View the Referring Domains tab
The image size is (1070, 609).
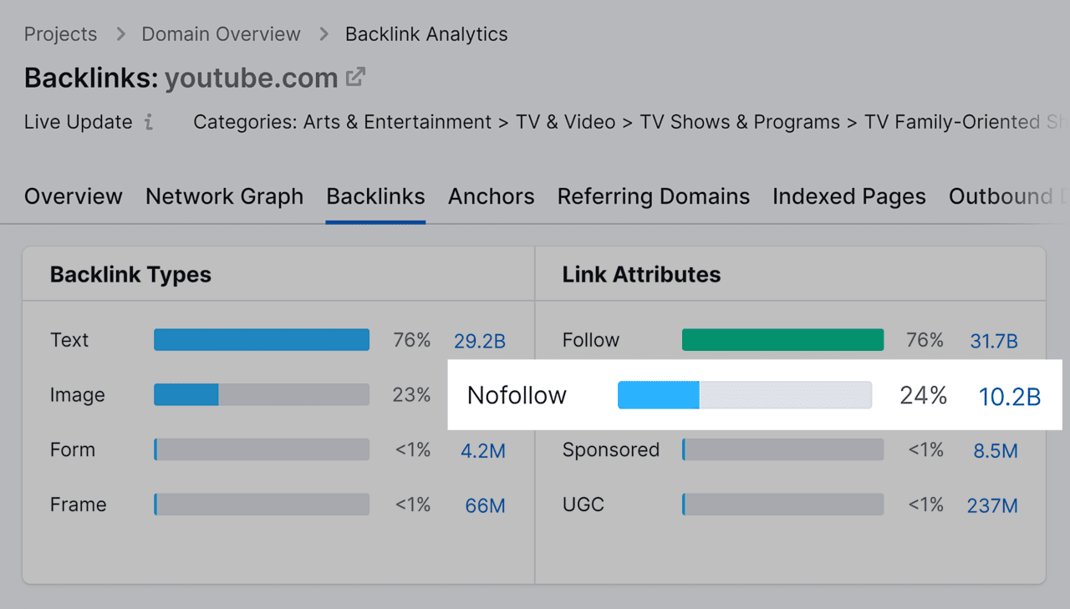tap(653, 196)
